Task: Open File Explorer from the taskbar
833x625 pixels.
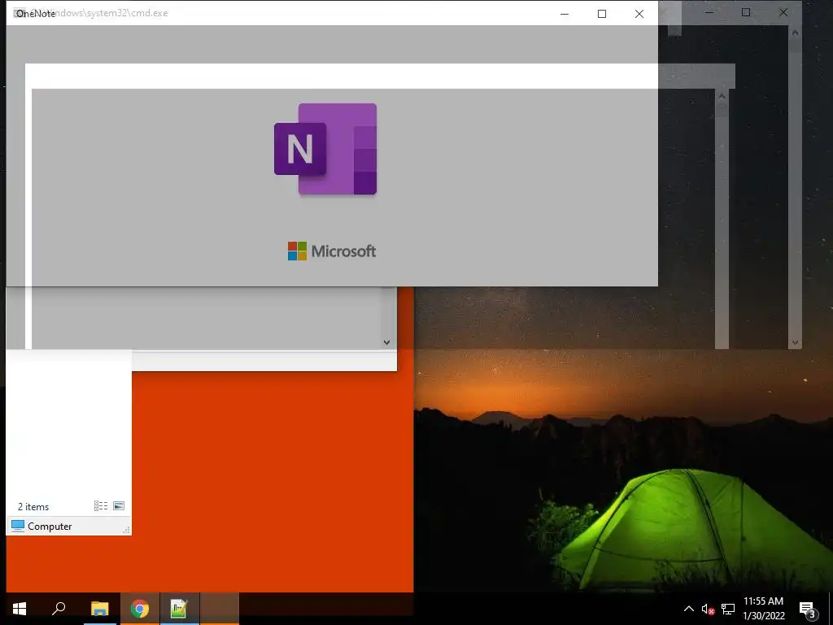Action: pyautogui.click(x=99, y=609)
